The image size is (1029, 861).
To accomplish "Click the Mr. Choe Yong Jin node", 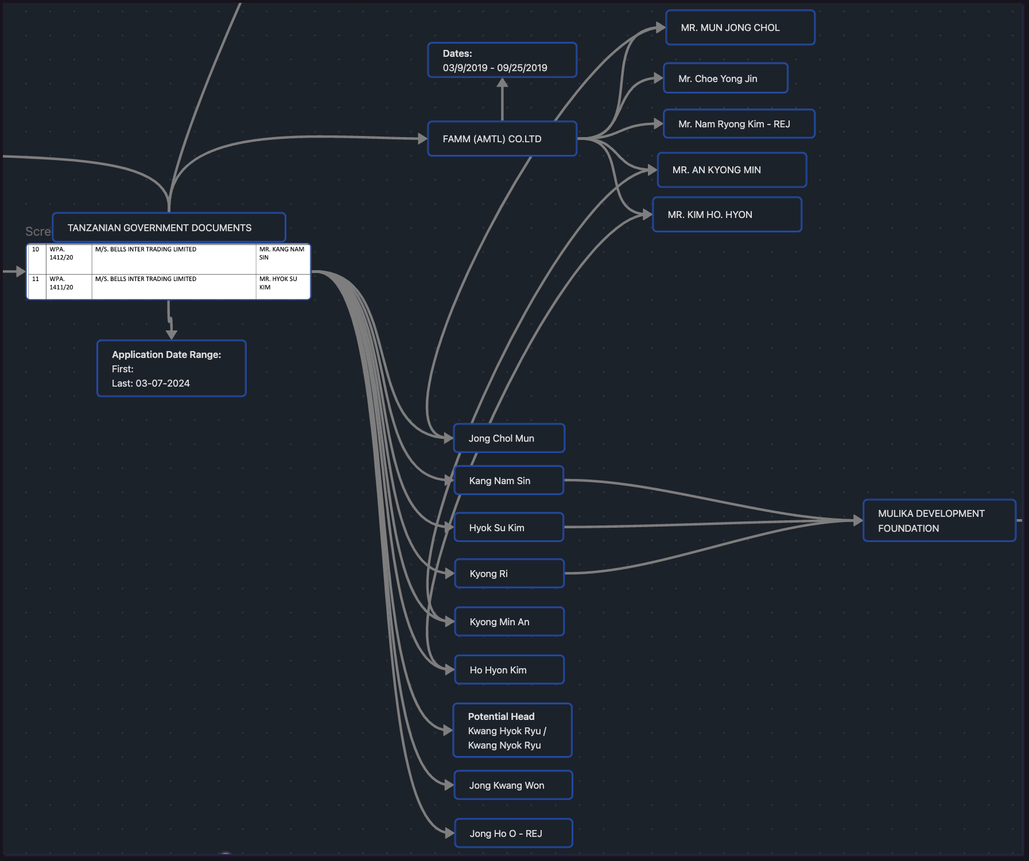I will (x=725, y=79).
